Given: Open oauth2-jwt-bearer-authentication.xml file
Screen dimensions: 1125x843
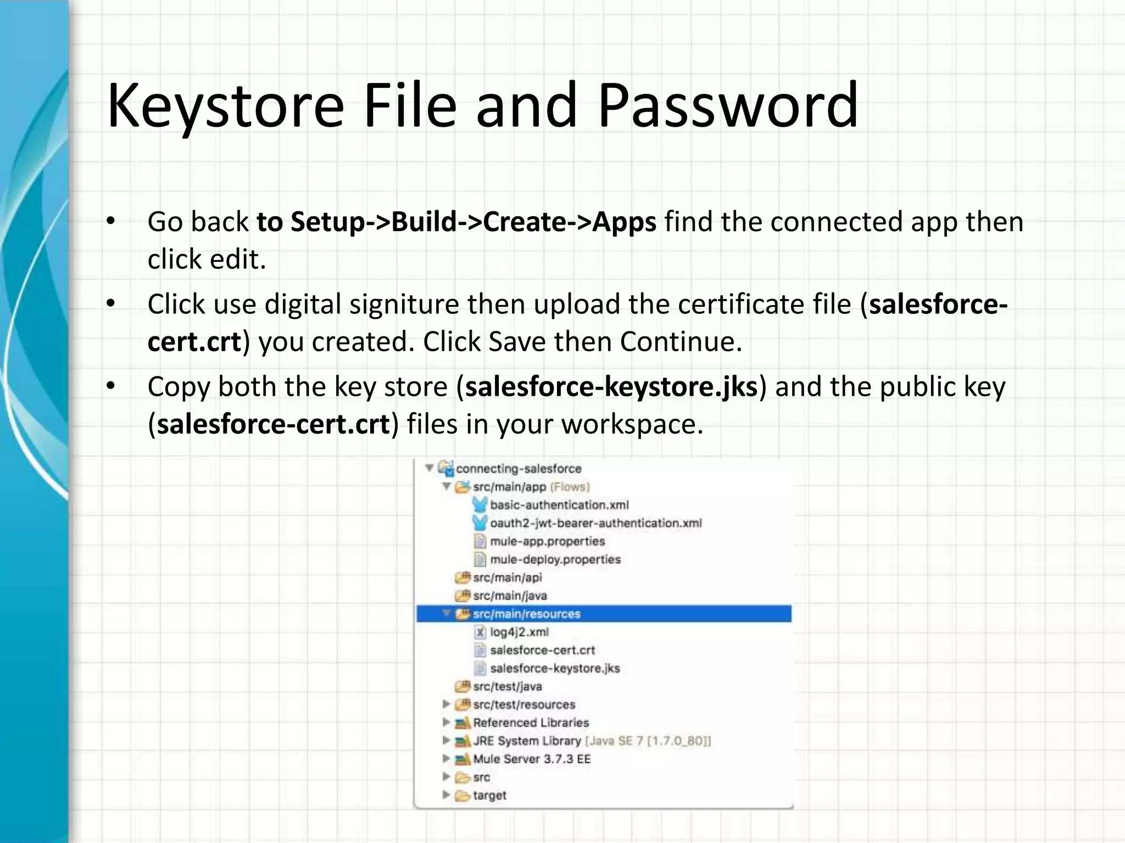Looking at the screenshot, I should click(596, 523).
